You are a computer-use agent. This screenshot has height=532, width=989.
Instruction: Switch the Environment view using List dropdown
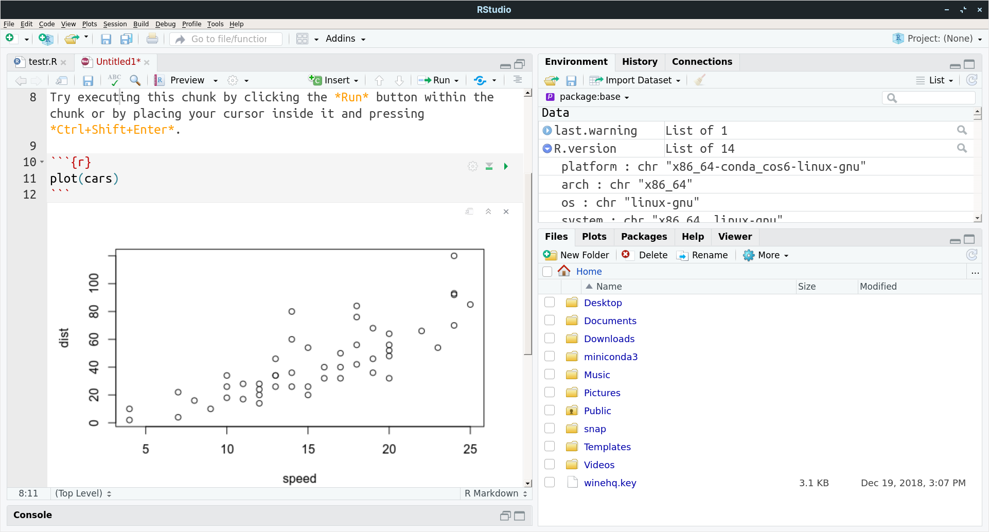click(x=935, y=80)
